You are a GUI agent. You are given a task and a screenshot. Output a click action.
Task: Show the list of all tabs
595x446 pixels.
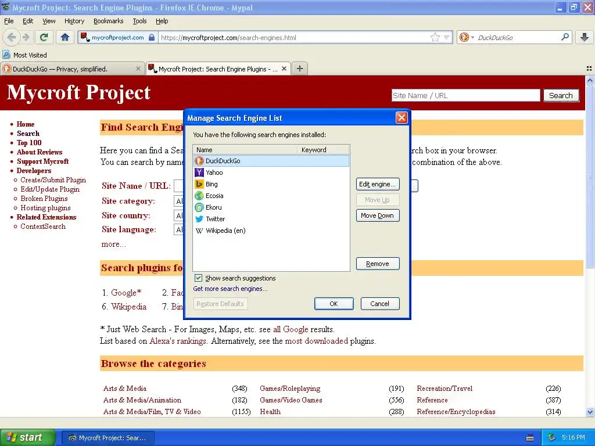[x=589, y=69]
